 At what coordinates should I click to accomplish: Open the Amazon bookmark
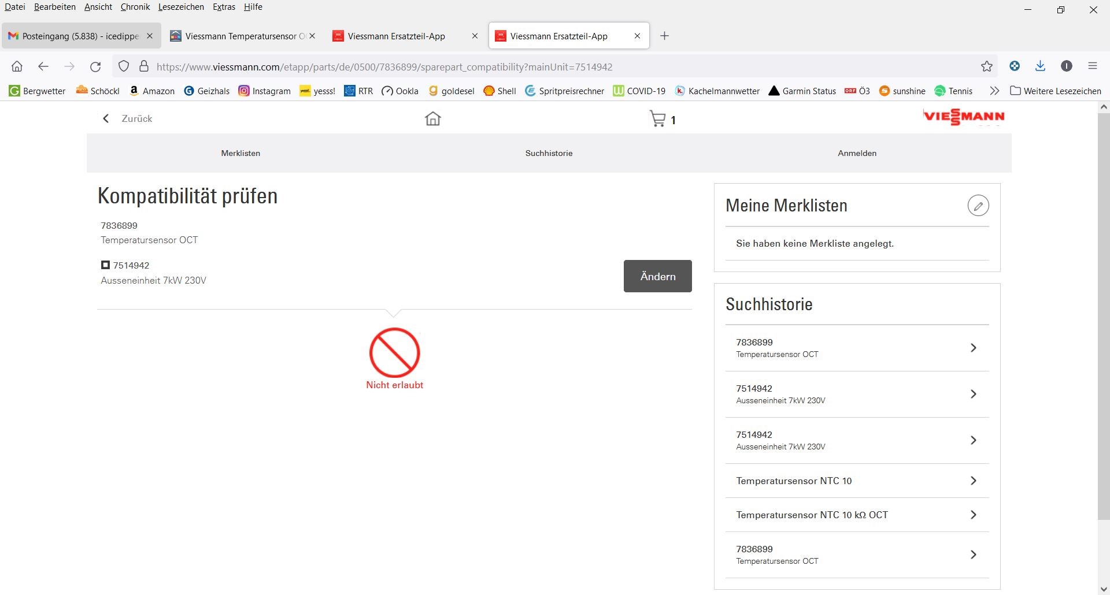point(152,91)
